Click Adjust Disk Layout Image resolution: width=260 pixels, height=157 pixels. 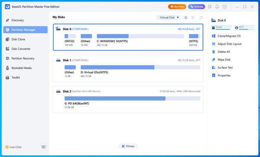pos(230,44)
